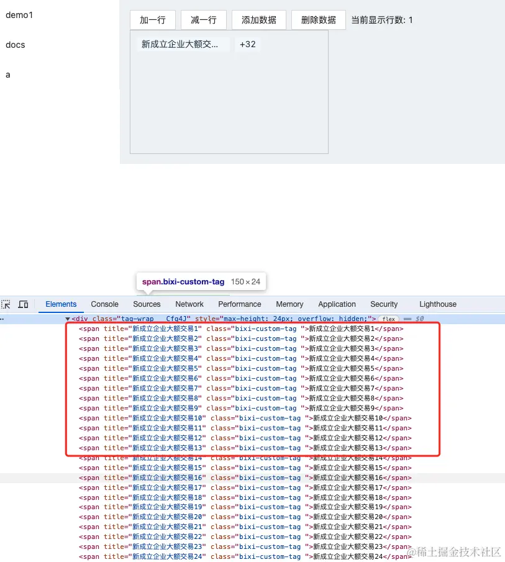Switch to the Console tab
The image size is (505, 562).
coord(104,304)
